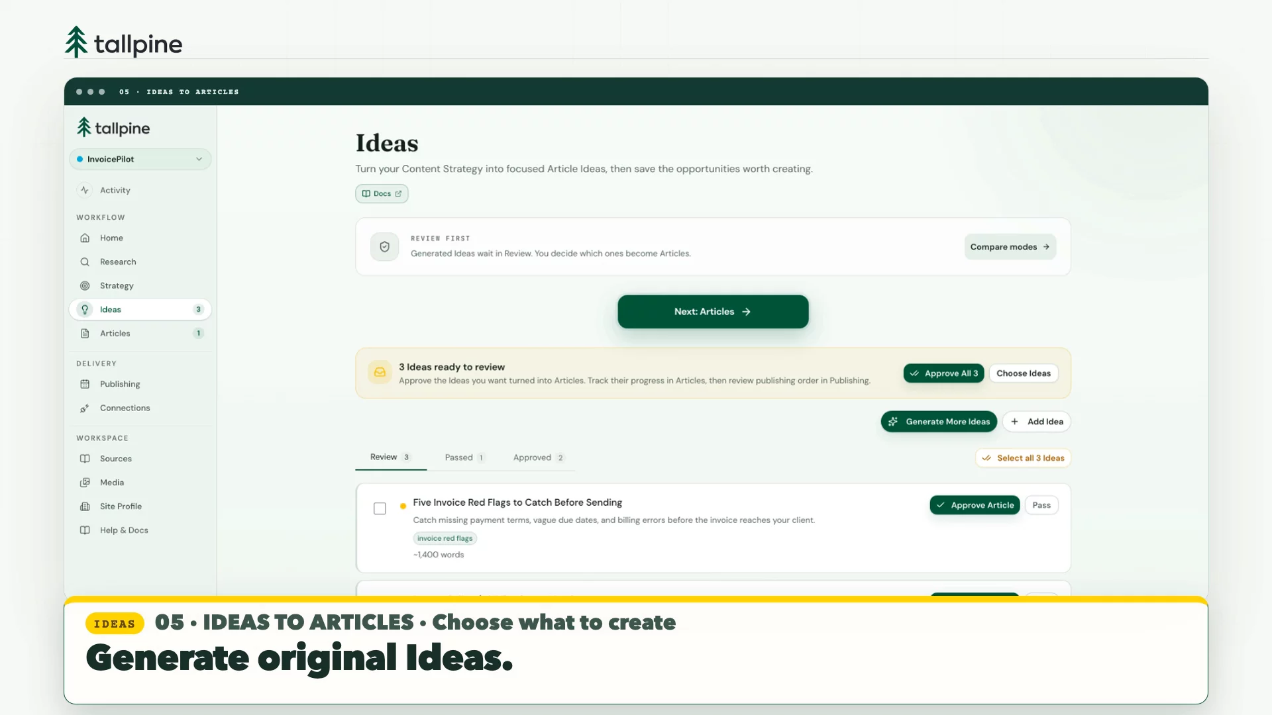This screenshot has height=715, width=1272.
Task: Approve the Five Invoice Red Flags article
Action: click(x=975, y=505)
